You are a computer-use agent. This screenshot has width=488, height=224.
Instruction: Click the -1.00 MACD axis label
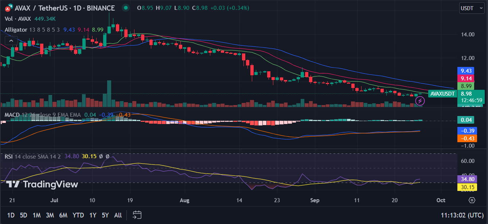click(467, 145)
